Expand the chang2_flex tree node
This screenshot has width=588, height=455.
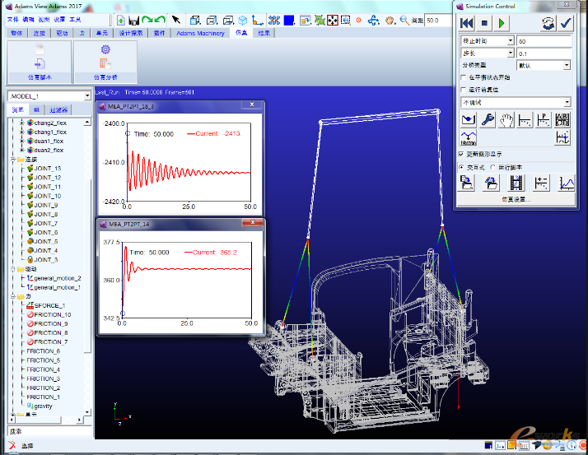click(x=21, y=123)
